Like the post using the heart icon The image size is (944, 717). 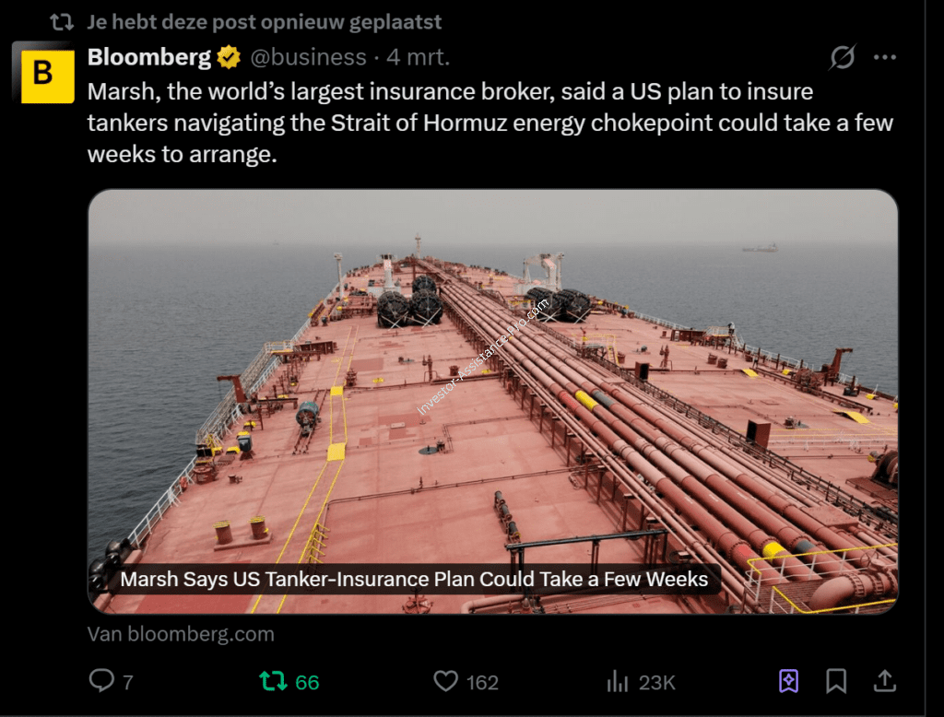(446, 682)
